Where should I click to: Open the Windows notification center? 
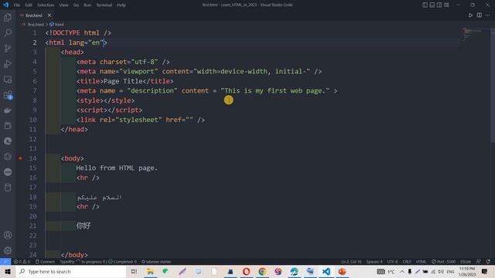[485, 271]
